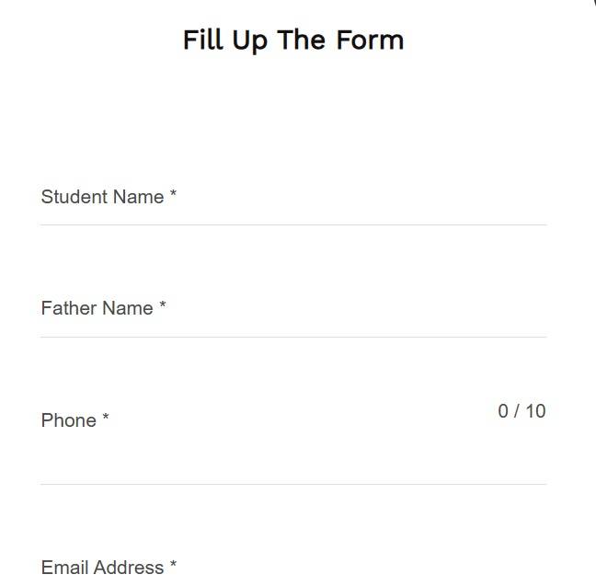Click the "Email Address" label text
The height and width of the screenshot is (586, 596).
click(x=102, y=568)
